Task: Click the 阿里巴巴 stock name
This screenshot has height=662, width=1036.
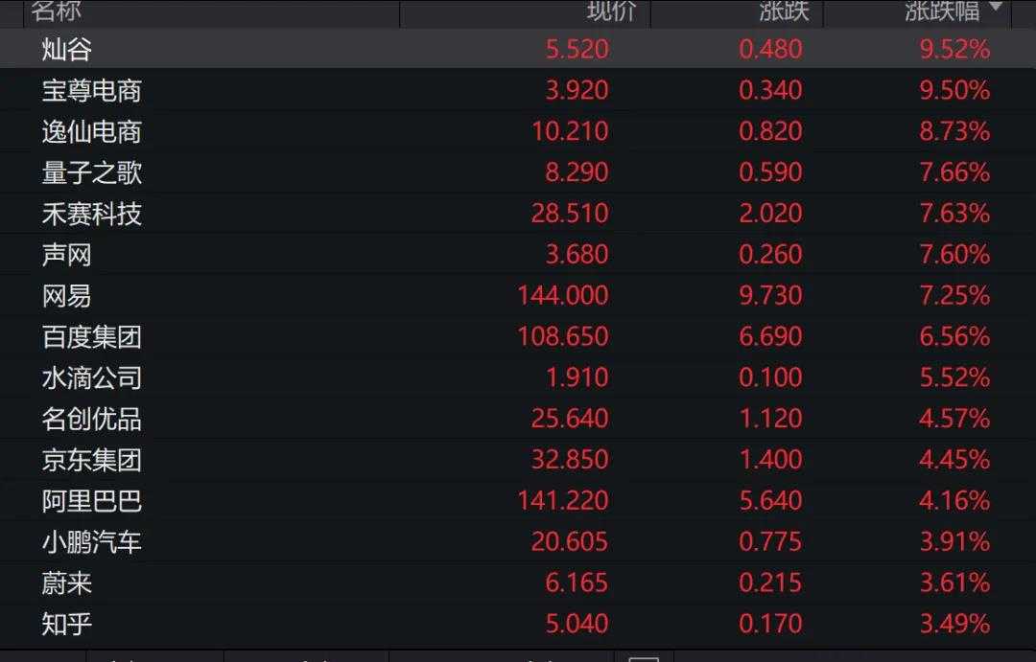Action: tap(92, 501)
